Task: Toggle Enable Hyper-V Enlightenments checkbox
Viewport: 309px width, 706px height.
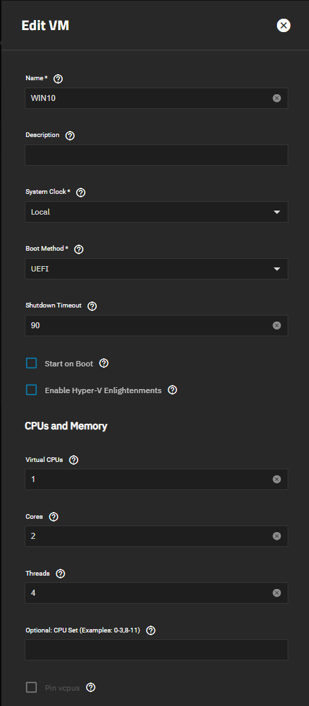Action: click(31, 390)
